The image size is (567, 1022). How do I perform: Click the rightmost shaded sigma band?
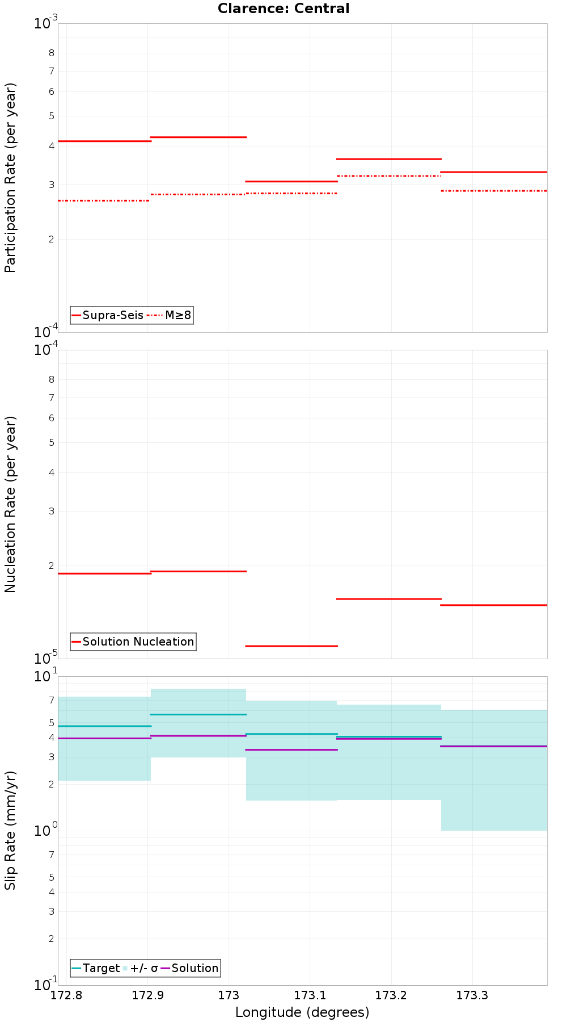(494, 770)
